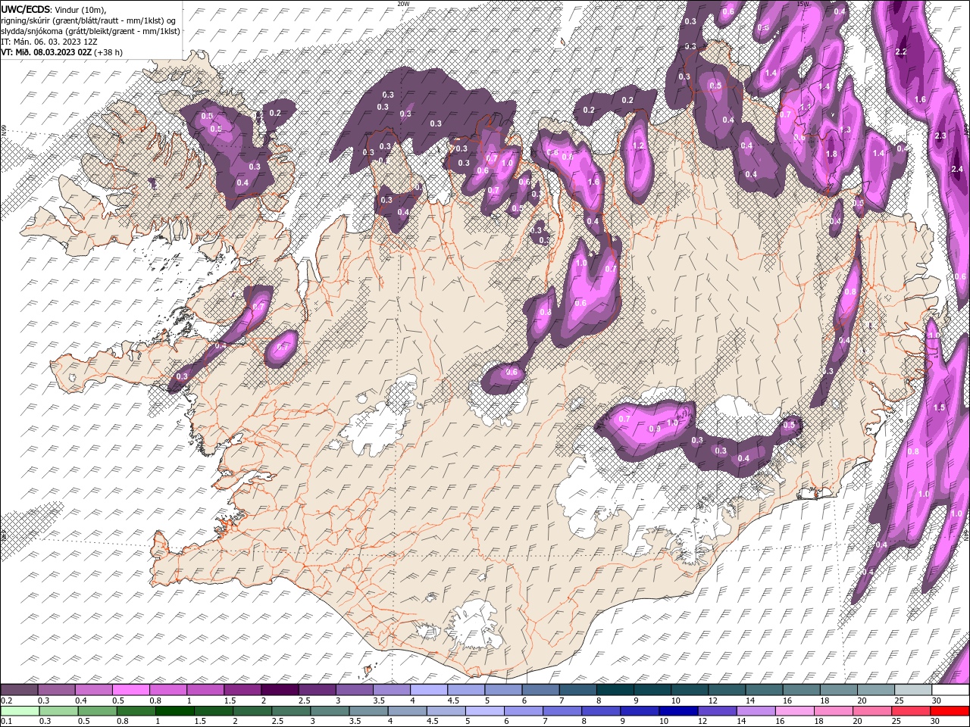Click the UWC/ECDS title text
Viewport: 970px width, 727px height.
[x=27, y=9]
